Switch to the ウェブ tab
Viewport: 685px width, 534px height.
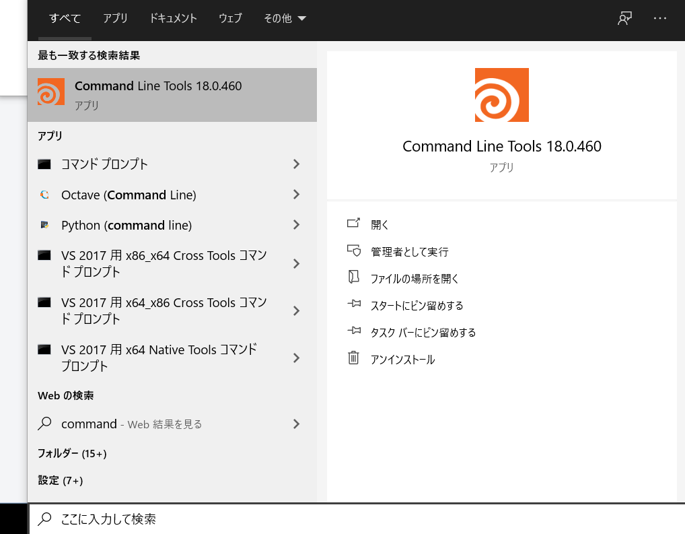pyautogui.click(x=230, y=18)
